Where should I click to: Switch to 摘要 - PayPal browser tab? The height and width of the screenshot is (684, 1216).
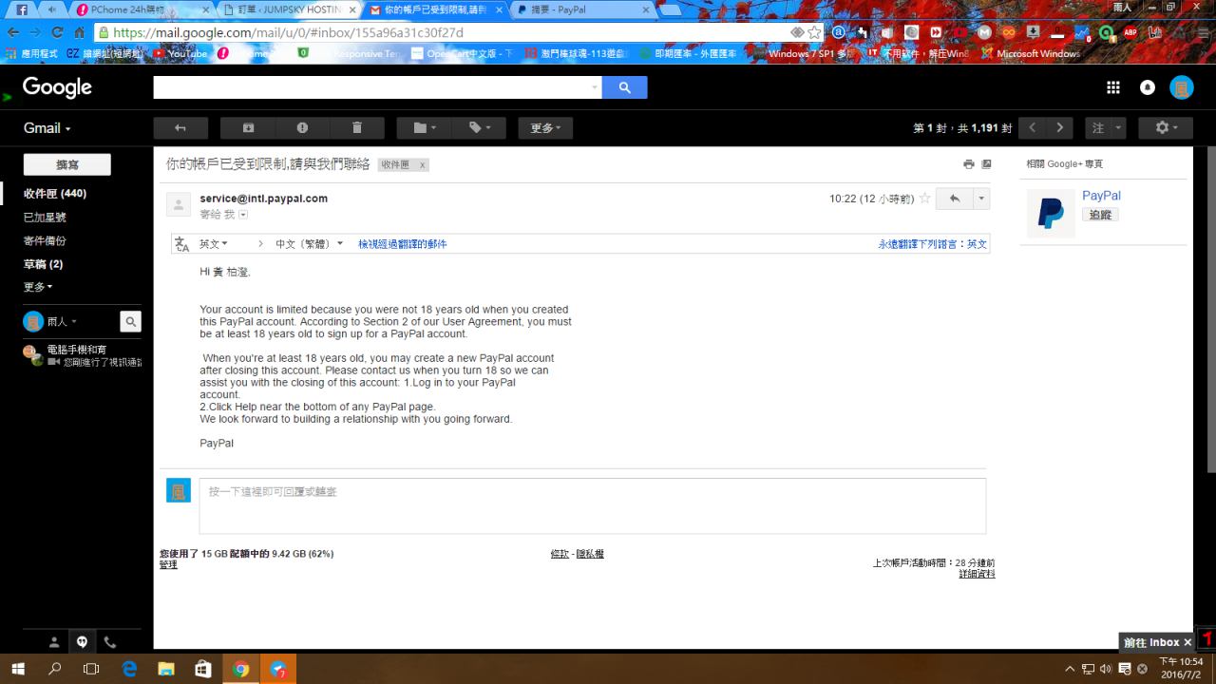click(582, 9)
